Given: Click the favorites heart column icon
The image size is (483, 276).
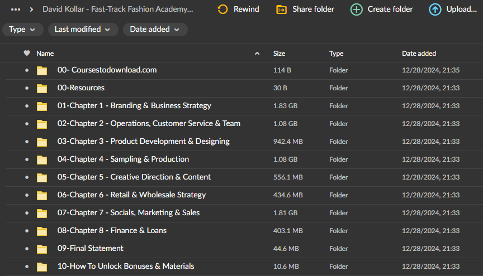Looking at the screenshot, I should 27,53.
